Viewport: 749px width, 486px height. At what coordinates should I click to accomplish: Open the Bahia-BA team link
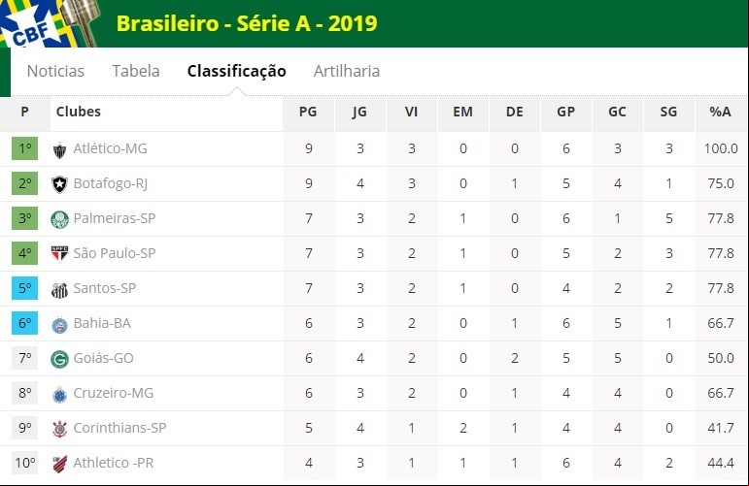click(x=102, y=323)
